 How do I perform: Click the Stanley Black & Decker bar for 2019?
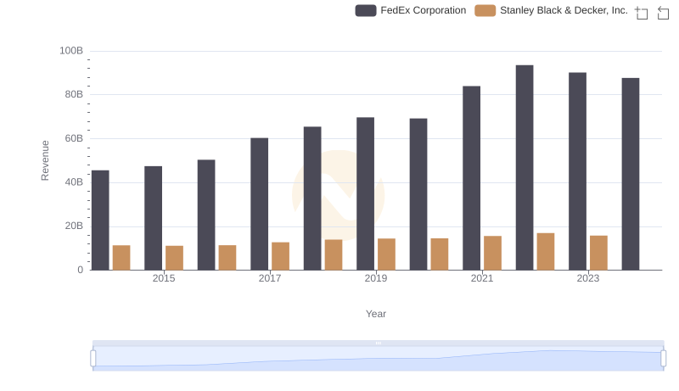387,254
